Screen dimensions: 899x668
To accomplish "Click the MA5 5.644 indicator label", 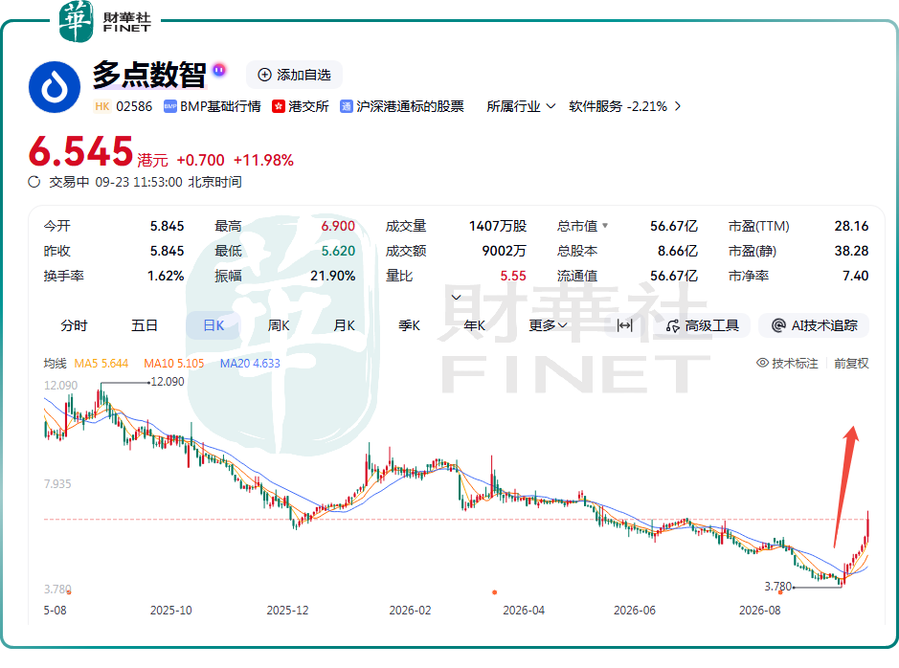I will 101,364.
